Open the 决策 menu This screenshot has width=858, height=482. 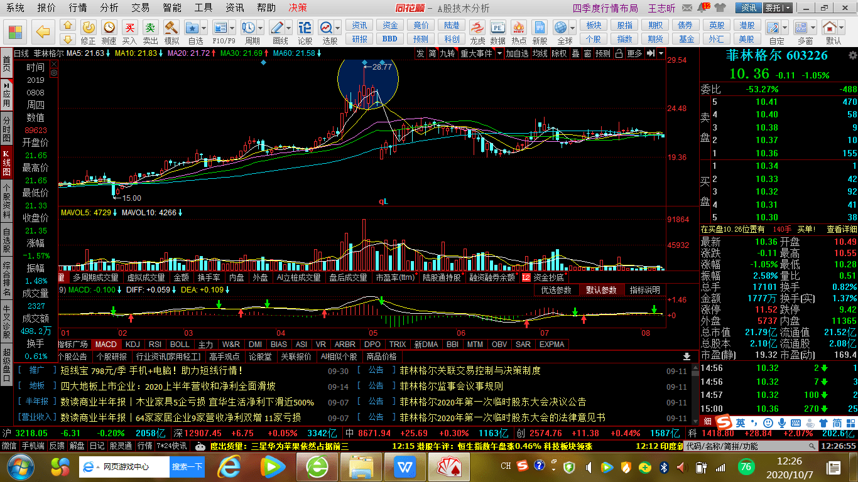pos(298,8)
